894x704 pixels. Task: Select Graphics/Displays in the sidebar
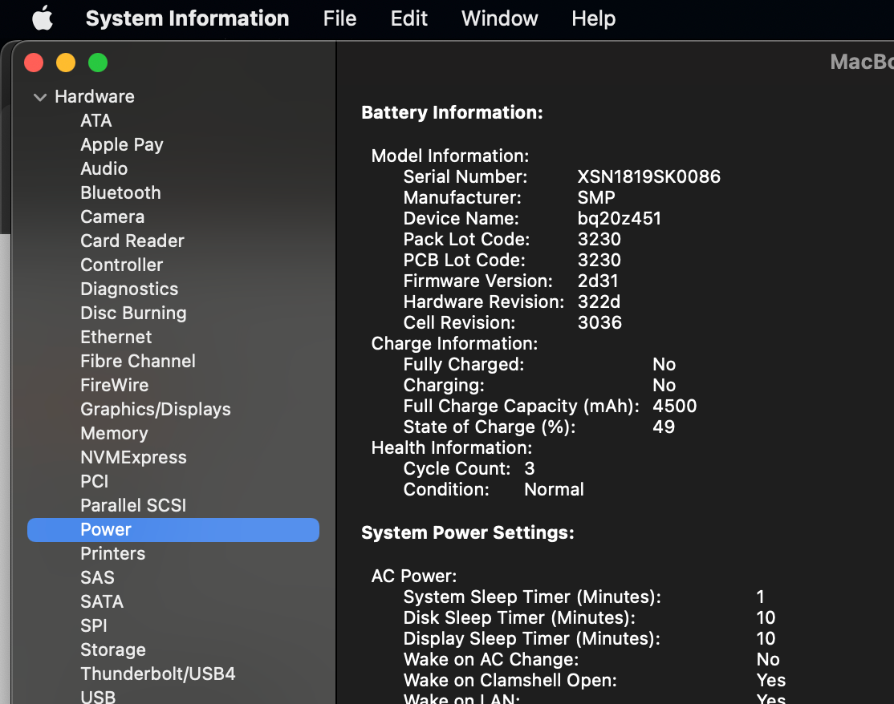coord(155,409)
